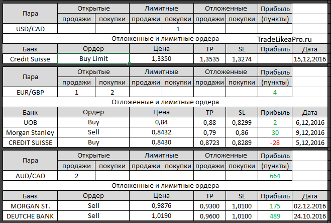Select the EUR/GBP pair cell
The width and height of the screenshot is (331, 223).
point(30,92)
